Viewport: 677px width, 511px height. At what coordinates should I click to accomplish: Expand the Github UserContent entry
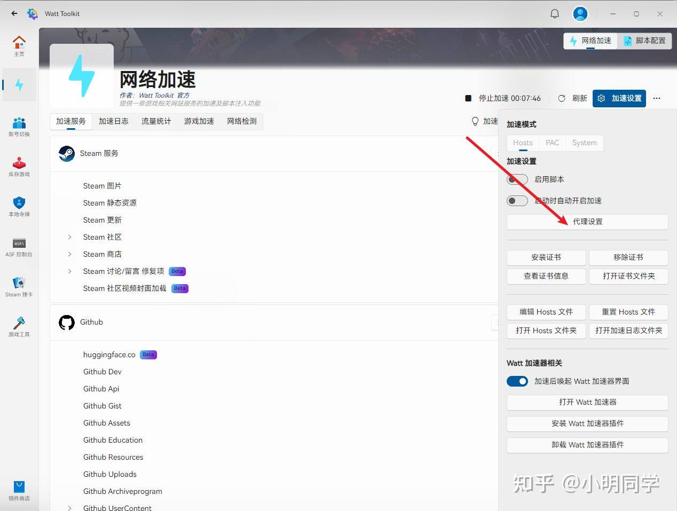(x=69, y=507)
